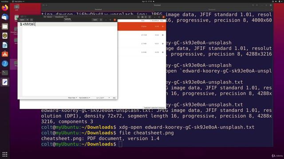This screenshot has width=284, height=159.
Task: Open the Files manager dock icon
Action: 5,26
